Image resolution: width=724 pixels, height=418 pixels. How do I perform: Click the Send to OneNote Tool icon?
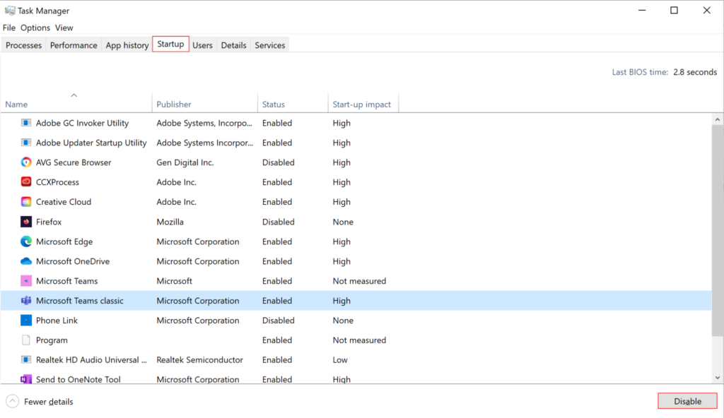point(27,380)
